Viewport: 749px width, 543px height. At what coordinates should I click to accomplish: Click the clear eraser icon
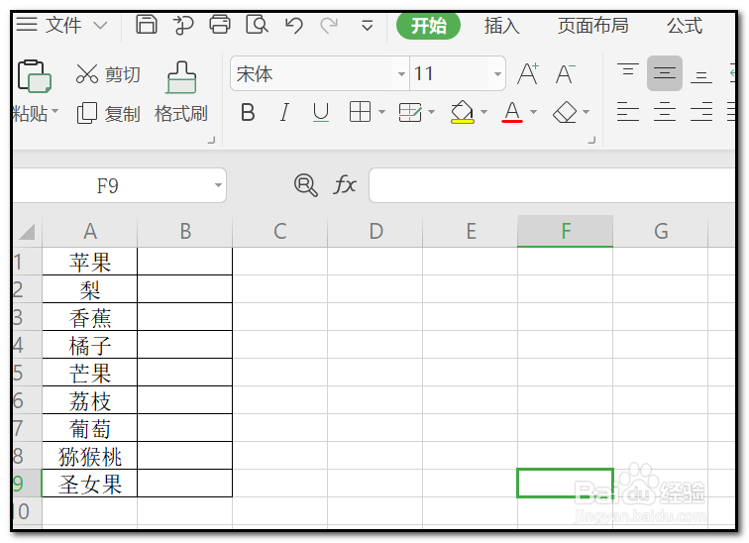click(x=565, y=112)
